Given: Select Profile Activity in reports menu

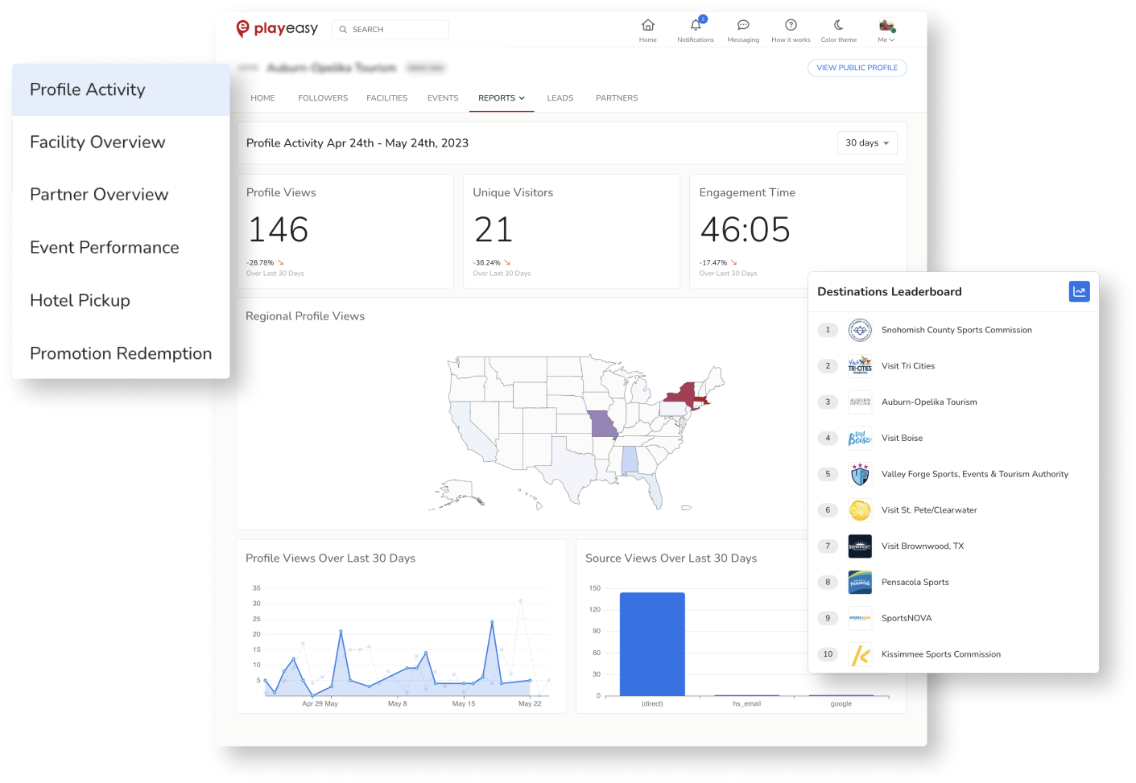Looking at the screenshot, I should coord(121,90).
